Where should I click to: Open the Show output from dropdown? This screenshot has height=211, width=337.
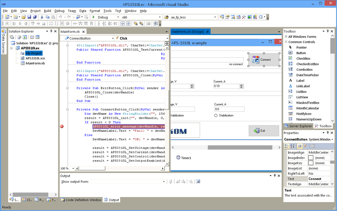pos(164,182)
